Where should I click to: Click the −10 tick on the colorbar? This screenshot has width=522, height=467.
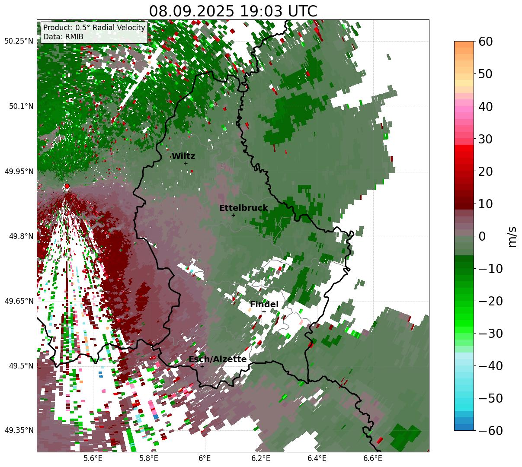pos(490,269)
